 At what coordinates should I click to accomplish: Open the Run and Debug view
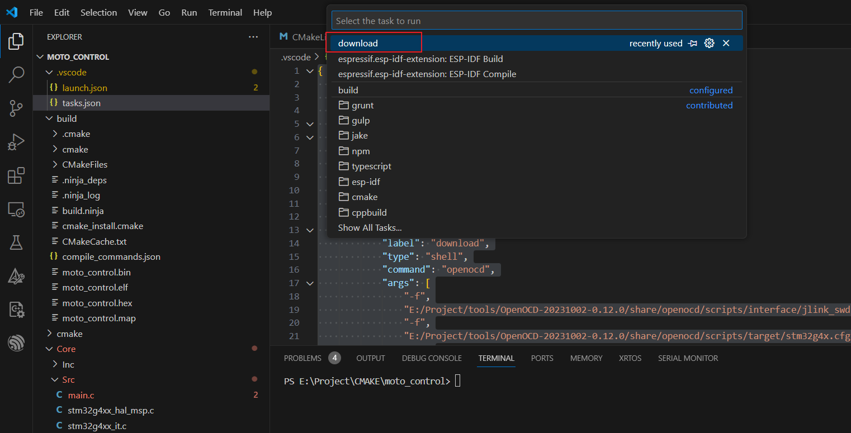click(16, 142)
